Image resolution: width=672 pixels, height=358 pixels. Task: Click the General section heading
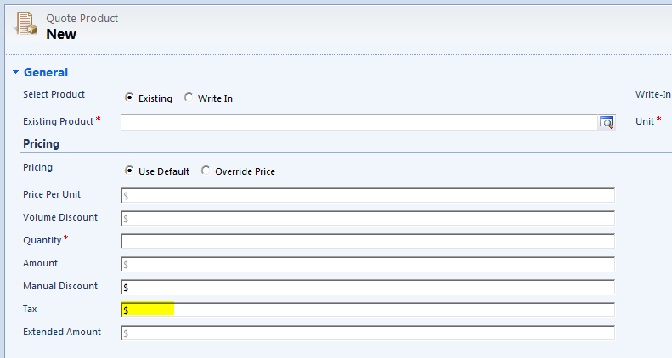point(46,73)
